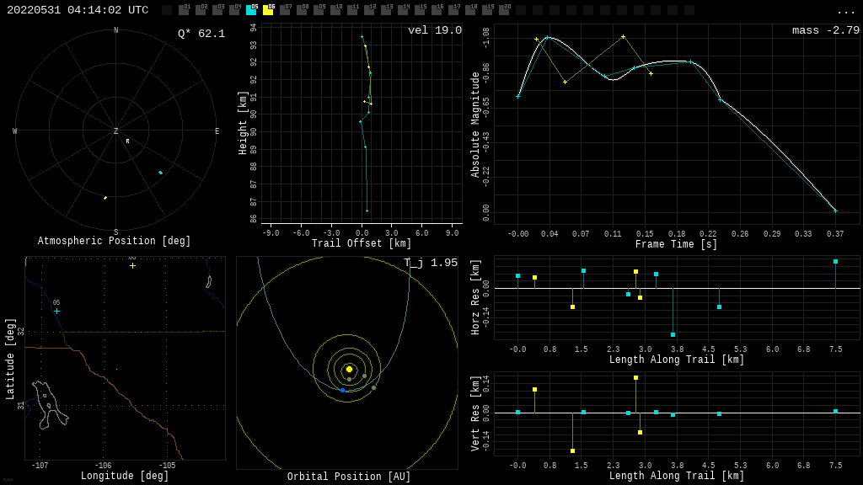Click yellow station 06 cross on map
This screenshot has width=863, height=485.
tap(132, 265)
